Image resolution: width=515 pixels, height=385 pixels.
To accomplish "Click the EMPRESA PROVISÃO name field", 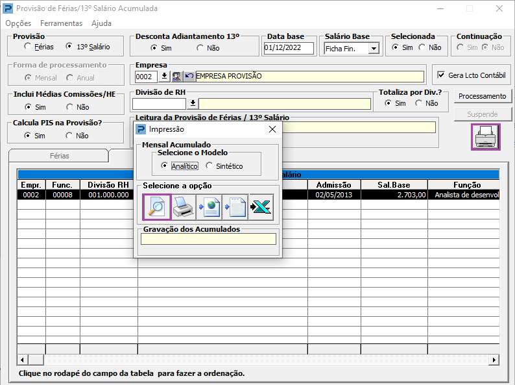I will (309, 76).
